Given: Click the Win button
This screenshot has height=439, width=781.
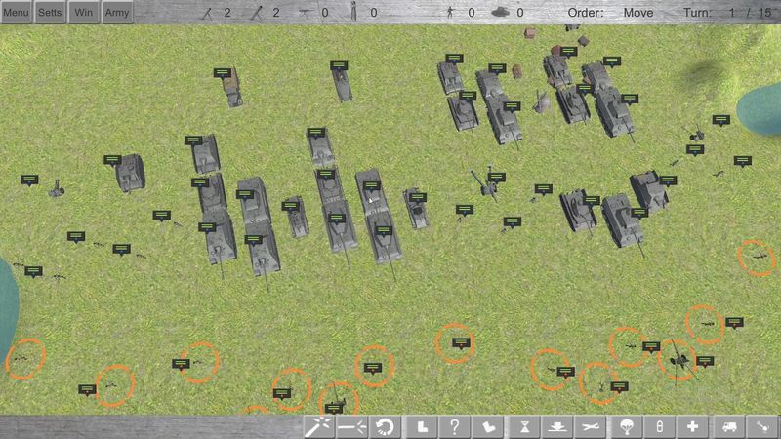Looking at the screenshot, I should [x=83, y=12].
